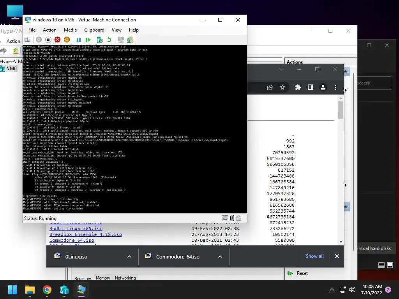Open Action menu in Hyper-V Manager
The height and width of the screenshot is (299, 399).
[x=13, y=41]
